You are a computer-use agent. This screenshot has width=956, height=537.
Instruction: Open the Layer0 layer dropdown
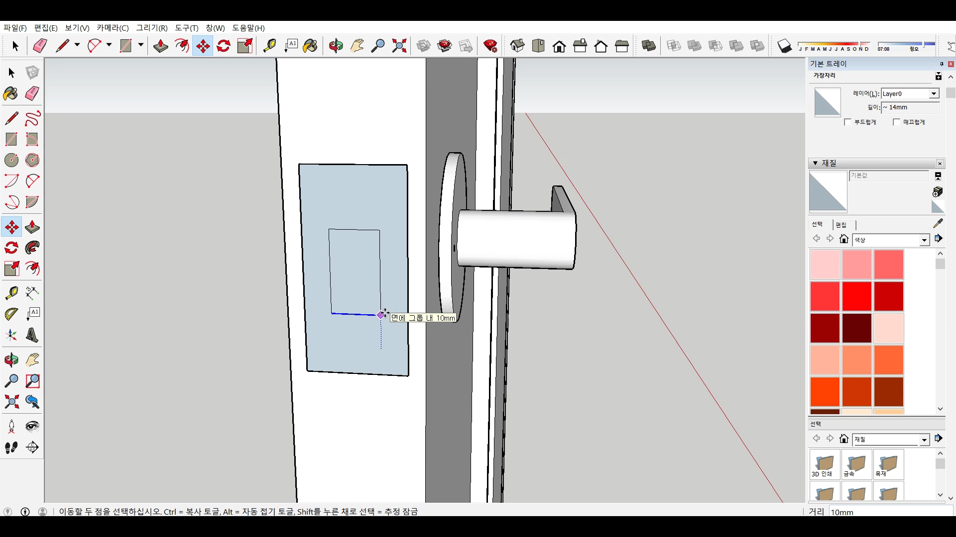click(934, 94)
